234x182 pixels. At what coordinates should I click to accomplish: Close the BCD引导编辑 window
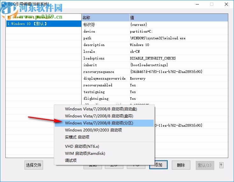click(226, 4)
